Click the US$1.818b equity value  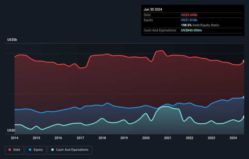[189, 20]
